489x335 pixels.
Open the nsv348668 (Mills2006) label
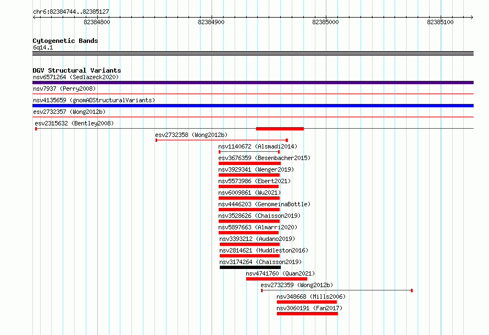coord(311,296)
